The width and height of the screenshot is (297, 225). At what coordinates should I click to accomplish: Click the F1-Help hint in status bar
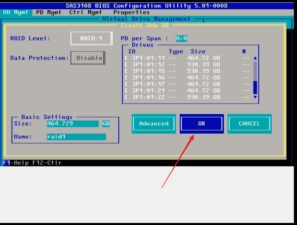pos(16,163)
